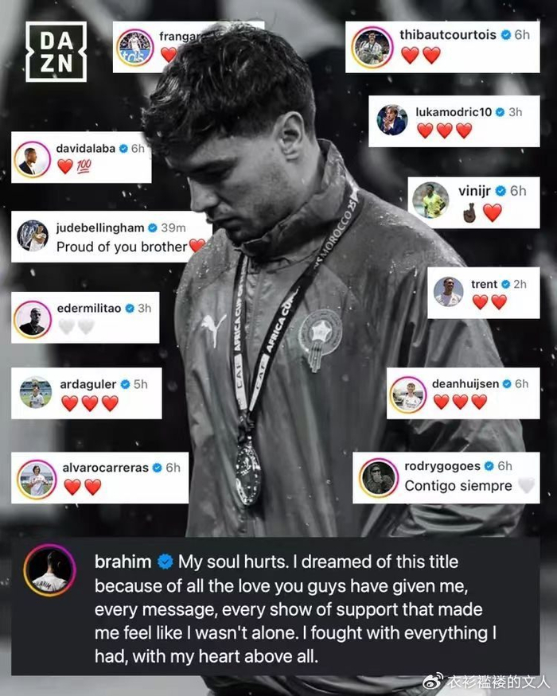Select judebellingham username link
Viewport: 557px width, 696px height.
click(x=100, y=227)
